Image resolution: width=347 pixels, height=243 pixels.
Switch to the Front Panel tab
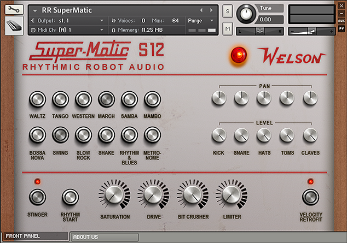click(x=36, y=236)
